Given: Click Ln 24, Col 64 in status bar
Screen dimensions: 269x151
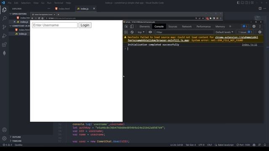Looking at the screenshot, I should tap(177, 145).
